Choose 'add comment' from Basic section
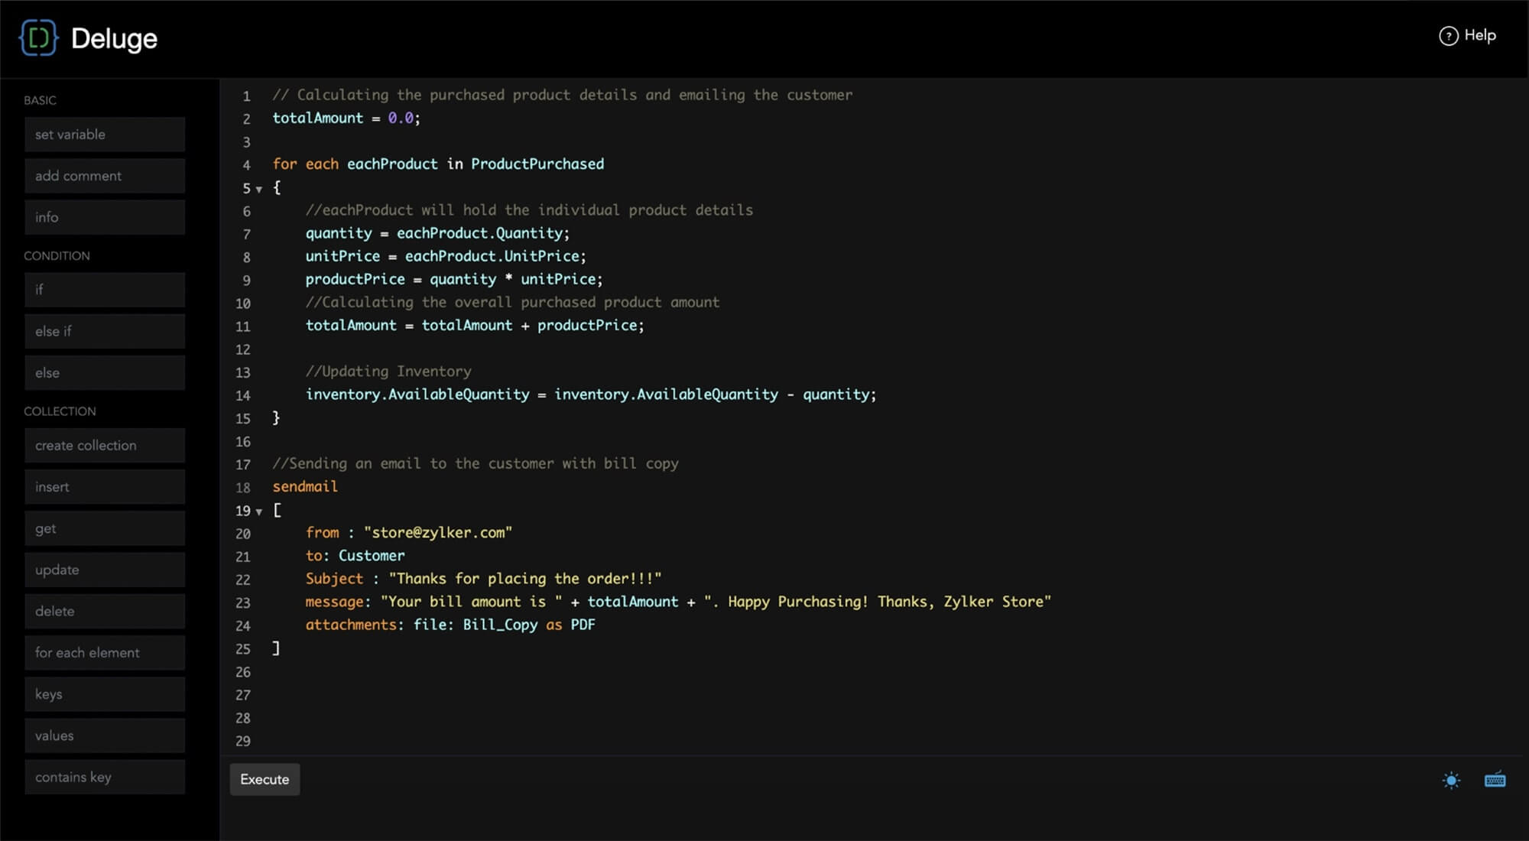 (x=105, y=176)
